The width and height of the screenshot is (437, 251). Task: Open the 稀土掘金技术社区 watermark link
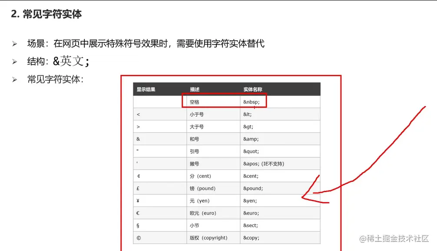394,239
